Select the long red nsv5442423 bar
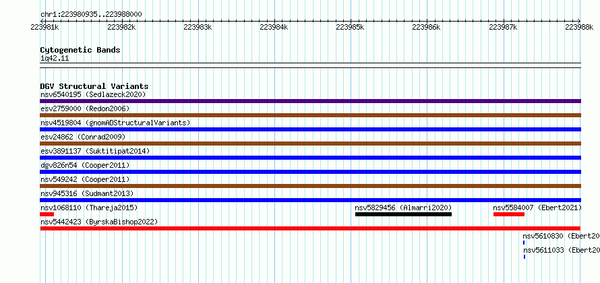 [310, 228]
